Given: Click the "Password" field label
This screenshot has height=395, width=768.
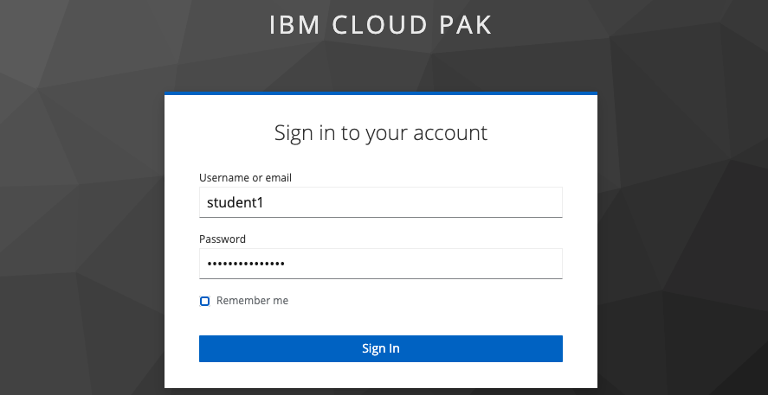Looking at the screenshot, I should point(223,239).
